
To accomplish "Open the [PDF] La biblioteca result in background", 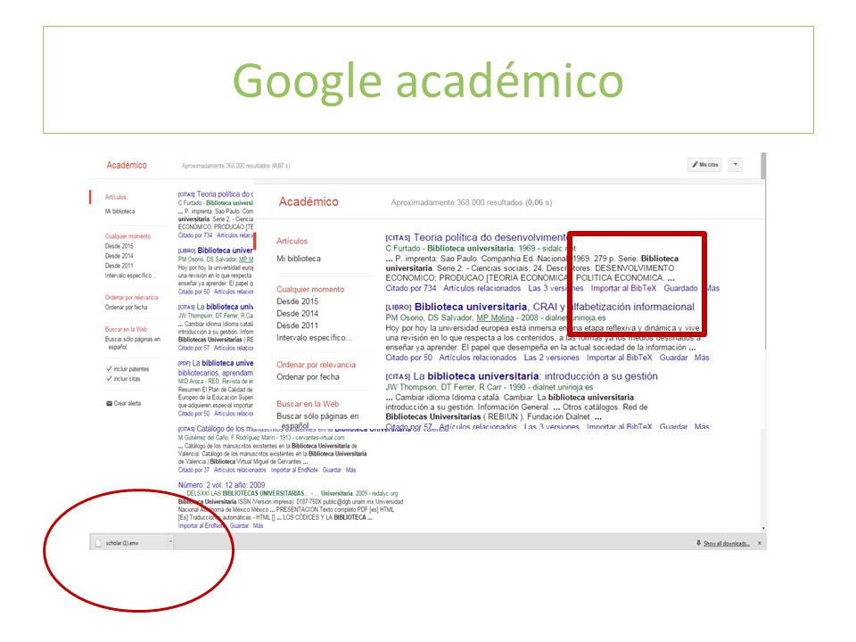I will pyautogui.click(x=223, y=363).
